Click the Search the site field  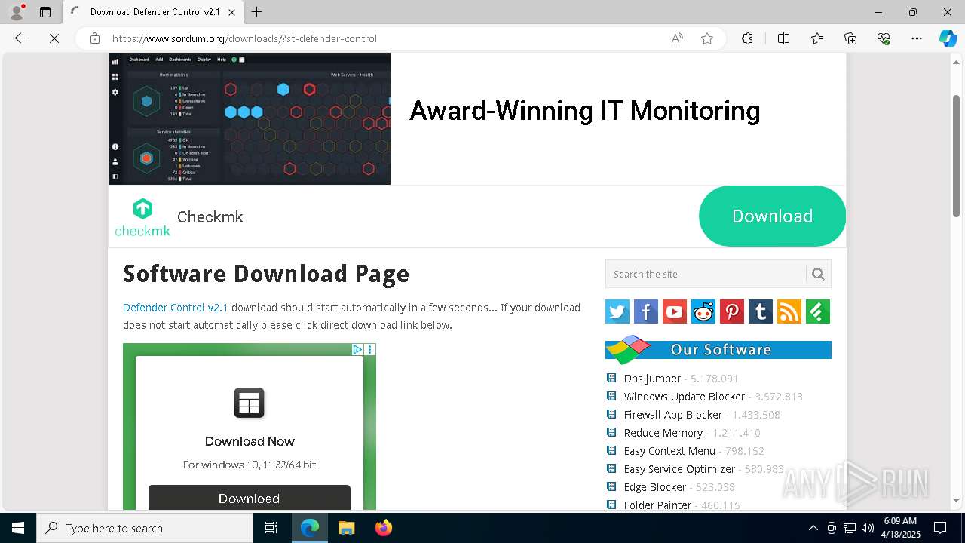pos(706,274)
